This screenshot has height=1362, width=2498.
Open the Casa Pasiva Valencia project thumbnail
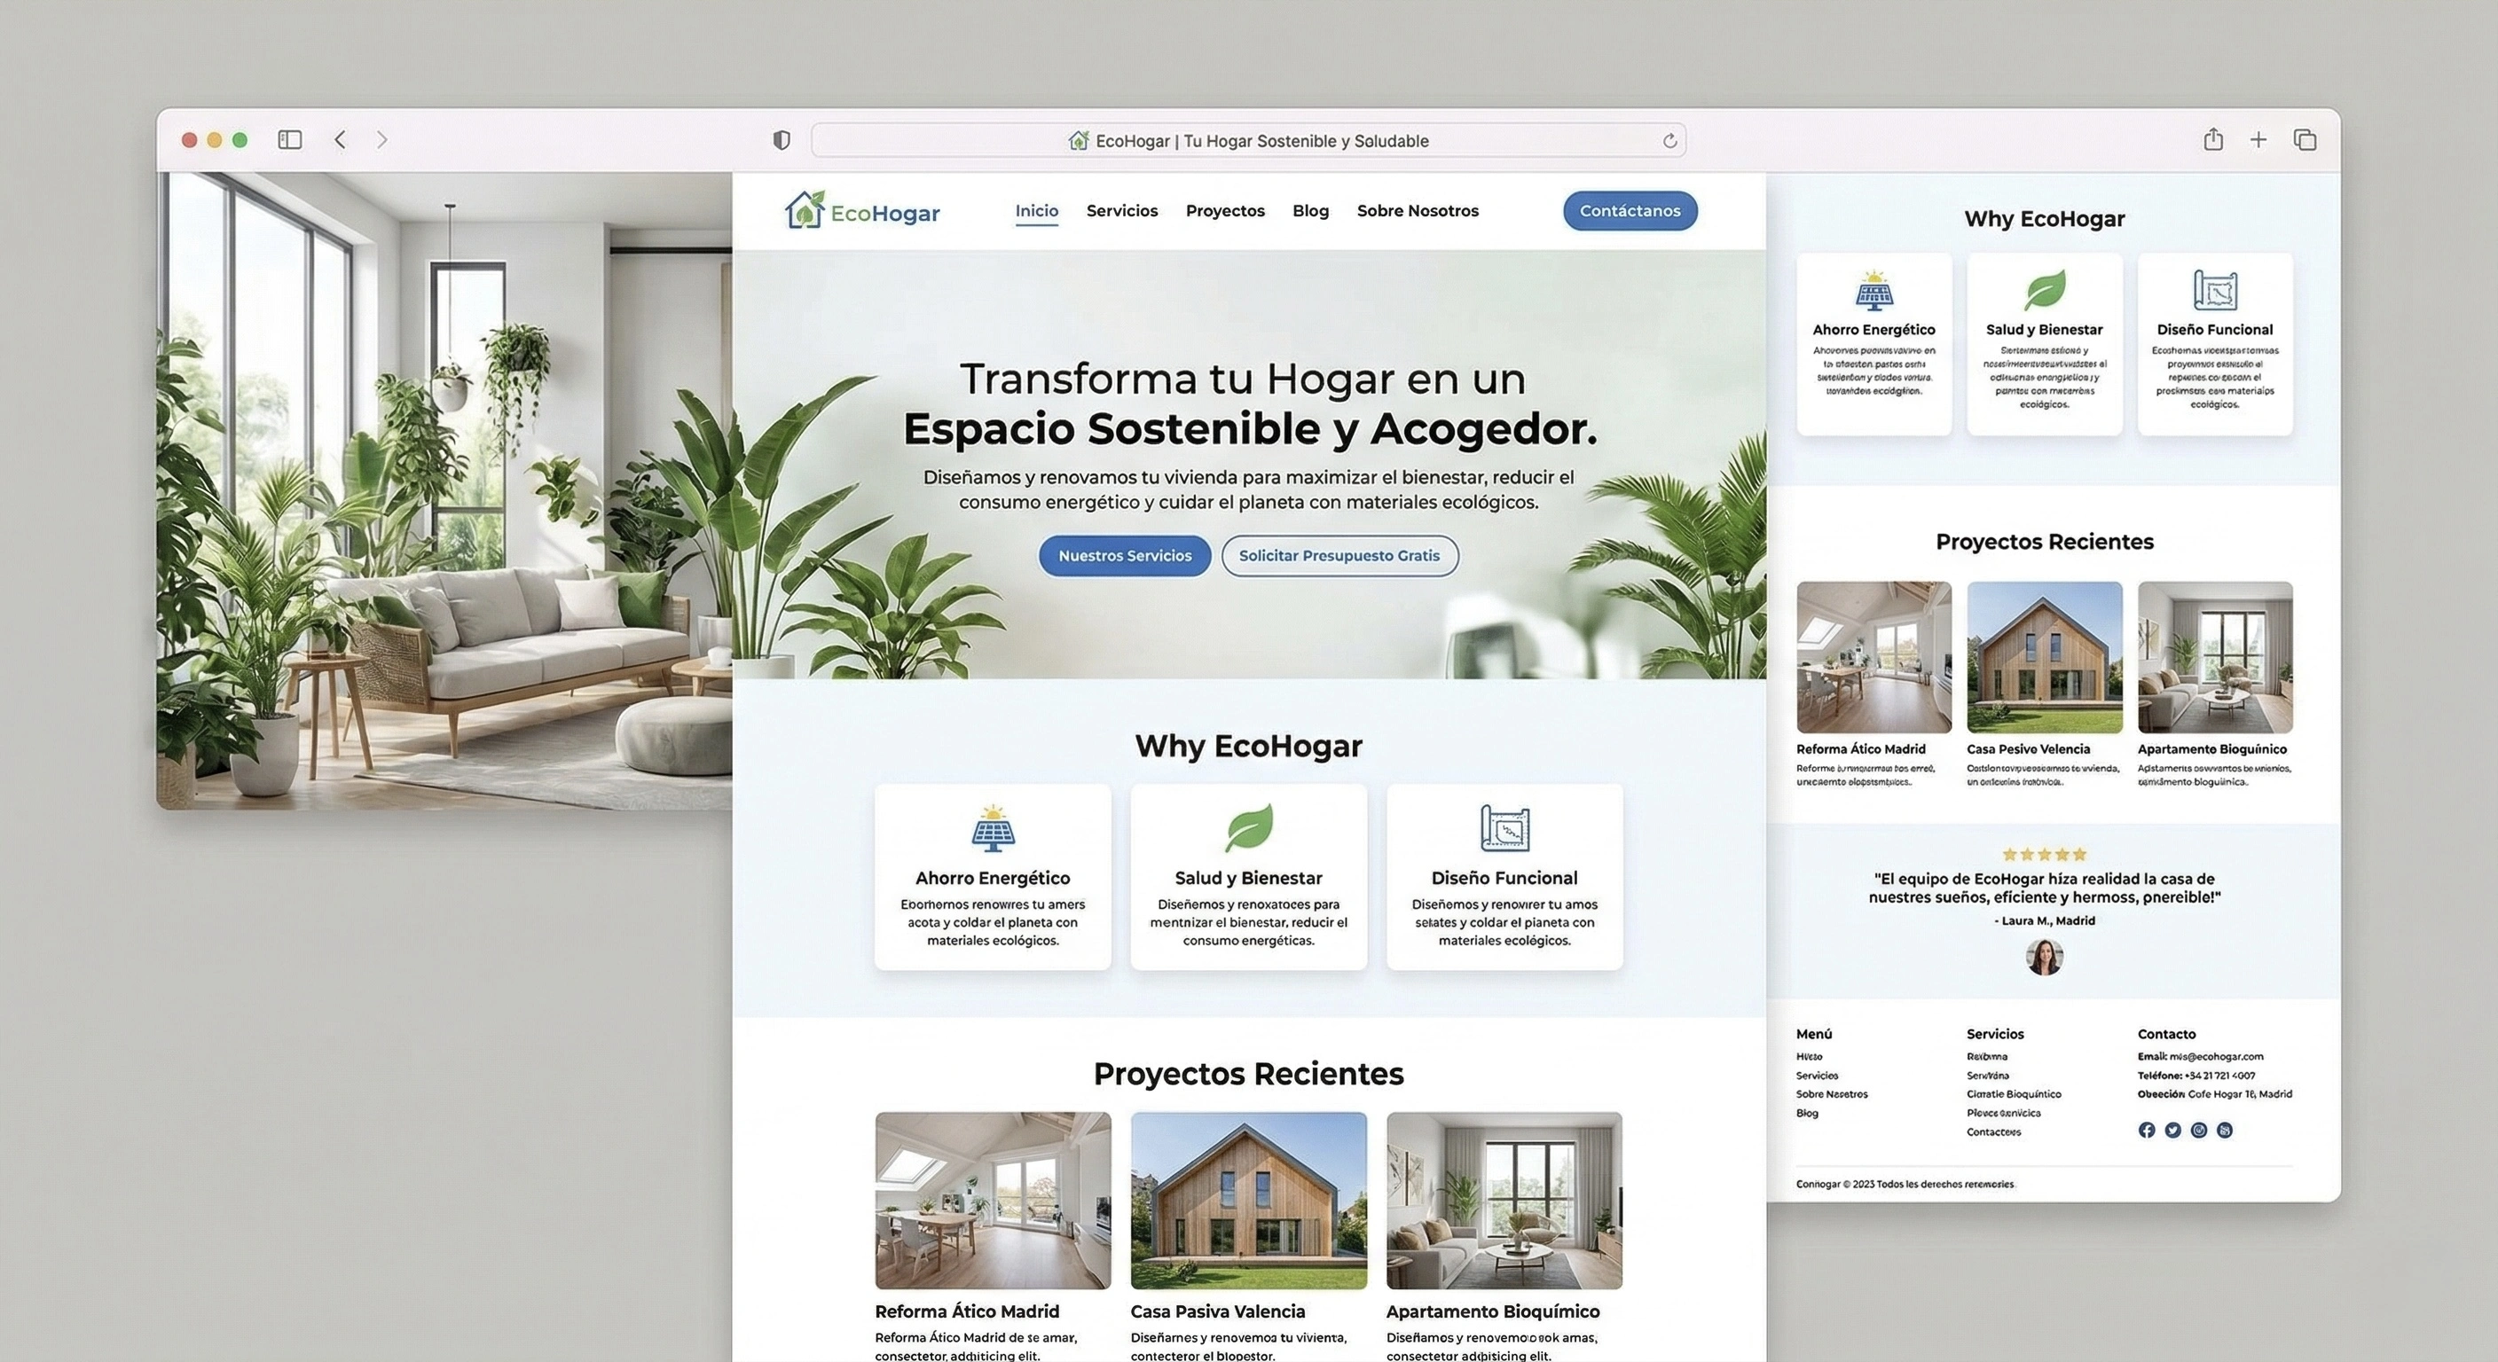point(1248,1202)
